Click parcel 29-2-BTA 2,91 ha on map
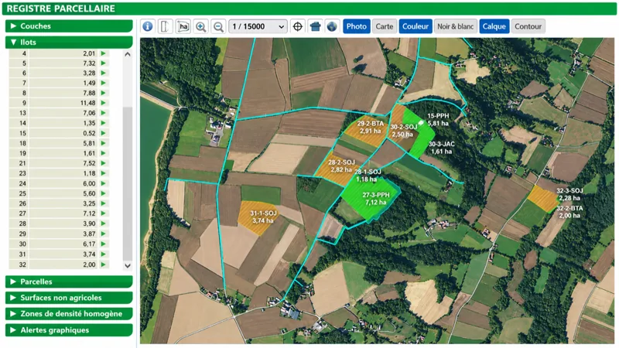The width and height of the screenshot is (619, 348). 367,129
